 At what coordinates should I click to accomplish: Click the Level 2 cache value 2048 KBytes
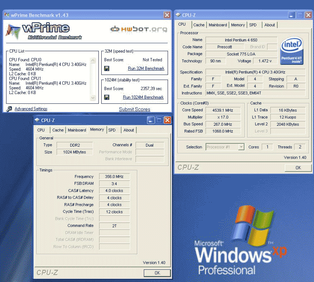[x=288, y=124]
